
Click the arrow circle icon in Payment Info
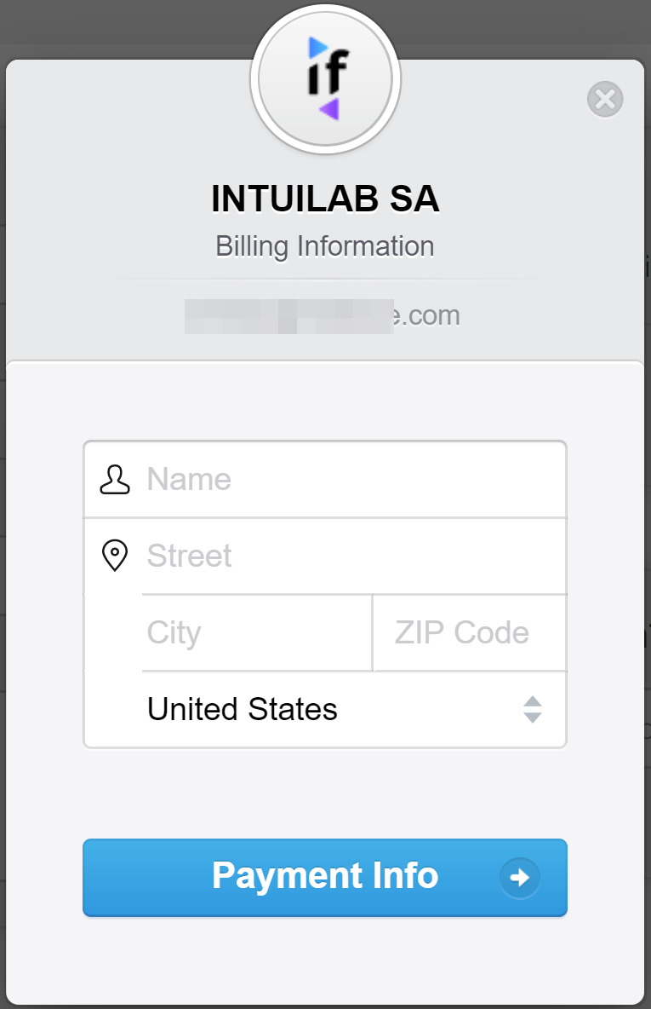tap(520, 877)
